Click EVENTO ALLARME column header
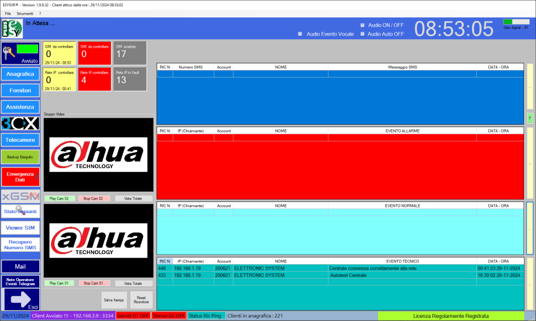 (403, 131)
